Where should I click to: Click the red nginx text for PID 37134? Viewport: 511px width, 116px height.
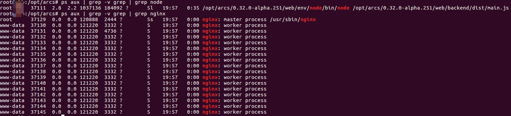point(210,49)
